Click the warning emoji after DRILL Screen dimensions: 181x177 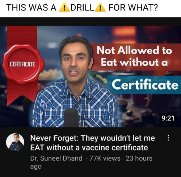(100, 7)
